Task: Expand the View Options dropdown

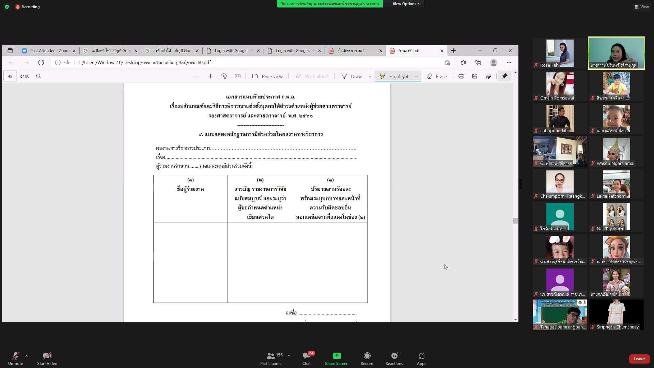Action: coord(406,4)
